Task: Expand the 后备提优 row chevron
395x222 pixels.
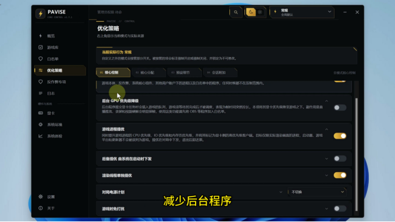Action: 327,159
